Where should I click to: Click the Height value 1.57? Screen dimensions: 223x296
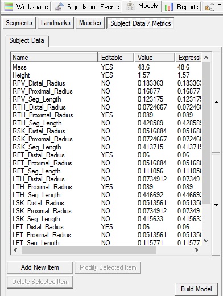(x=143, y=75)
